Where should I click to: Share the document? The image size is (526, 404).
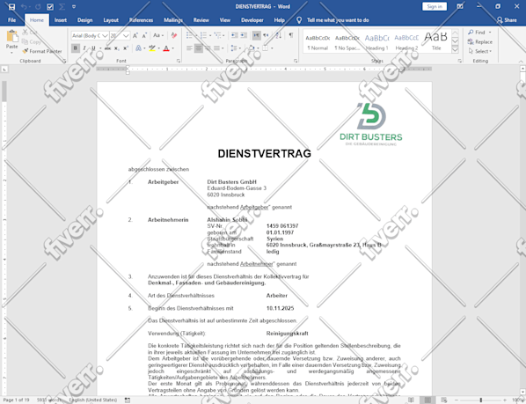coord(507,20)
